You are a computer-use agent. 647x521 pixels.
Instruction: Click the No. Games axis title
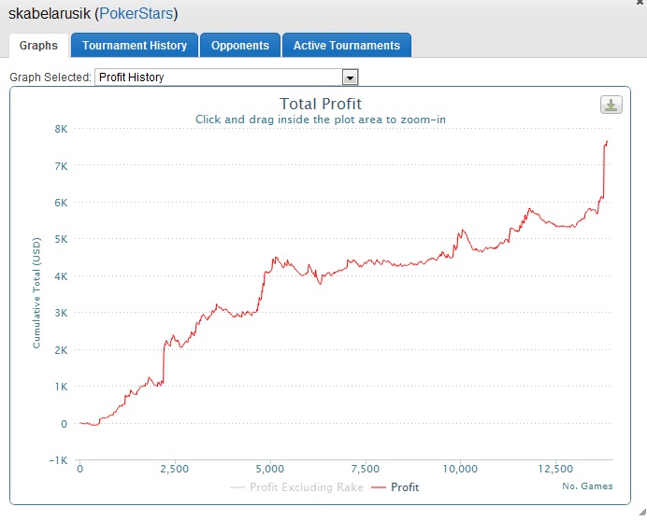(587, 486)
